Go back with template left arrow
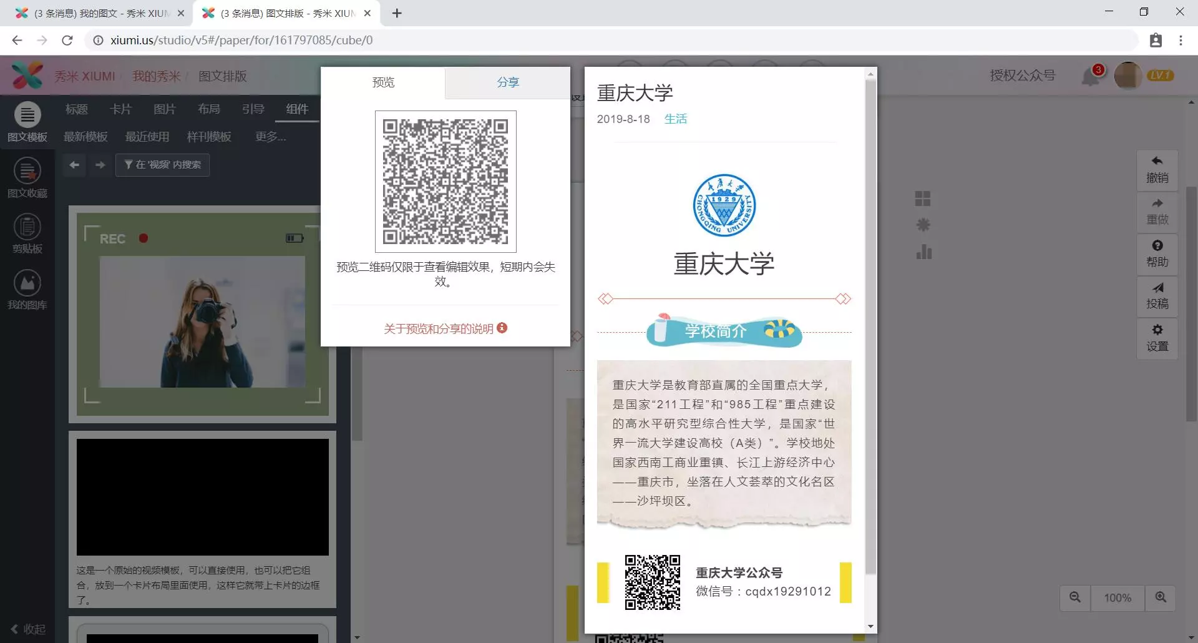Screen dimensions: 1198x643 tap(74, 165)
